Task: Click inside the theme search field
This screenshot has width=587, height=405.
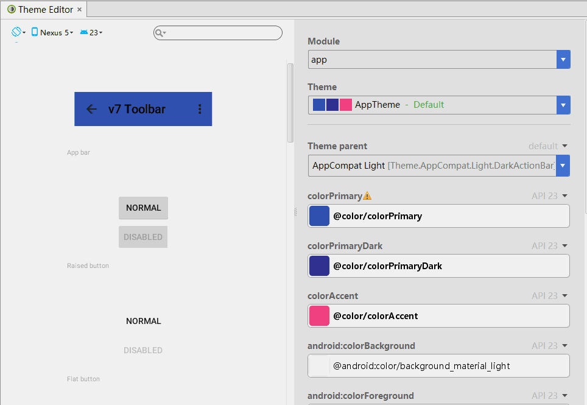Action: tap(222, 33)
